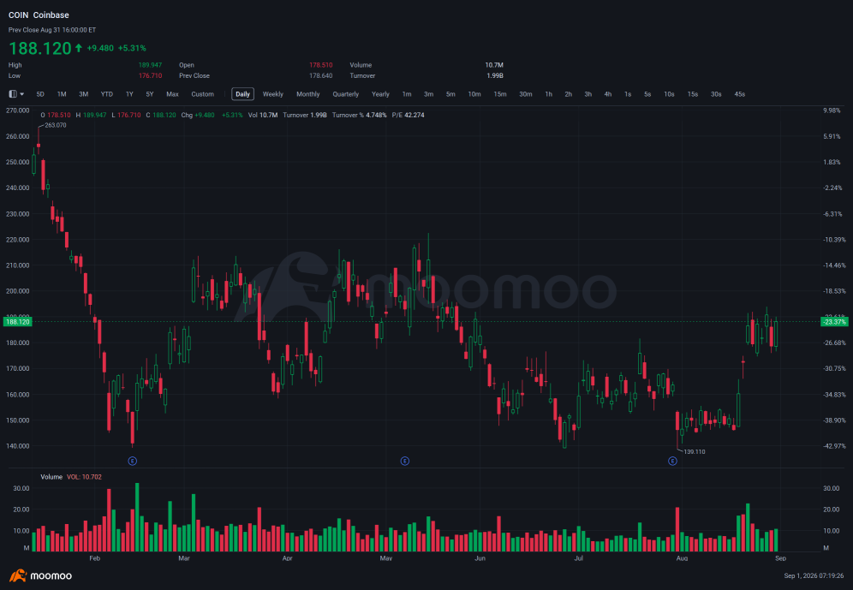
Task: Switch to Quarterly candles
Action: tap(346, 94)
